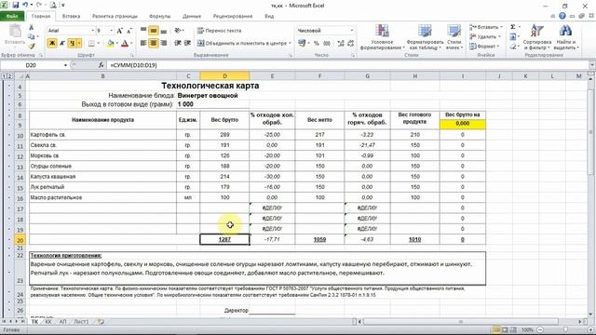Screen dimensions: 596x335
Task: Open the Файл tab
Action: pyautogui.click(x=12, y=17)
